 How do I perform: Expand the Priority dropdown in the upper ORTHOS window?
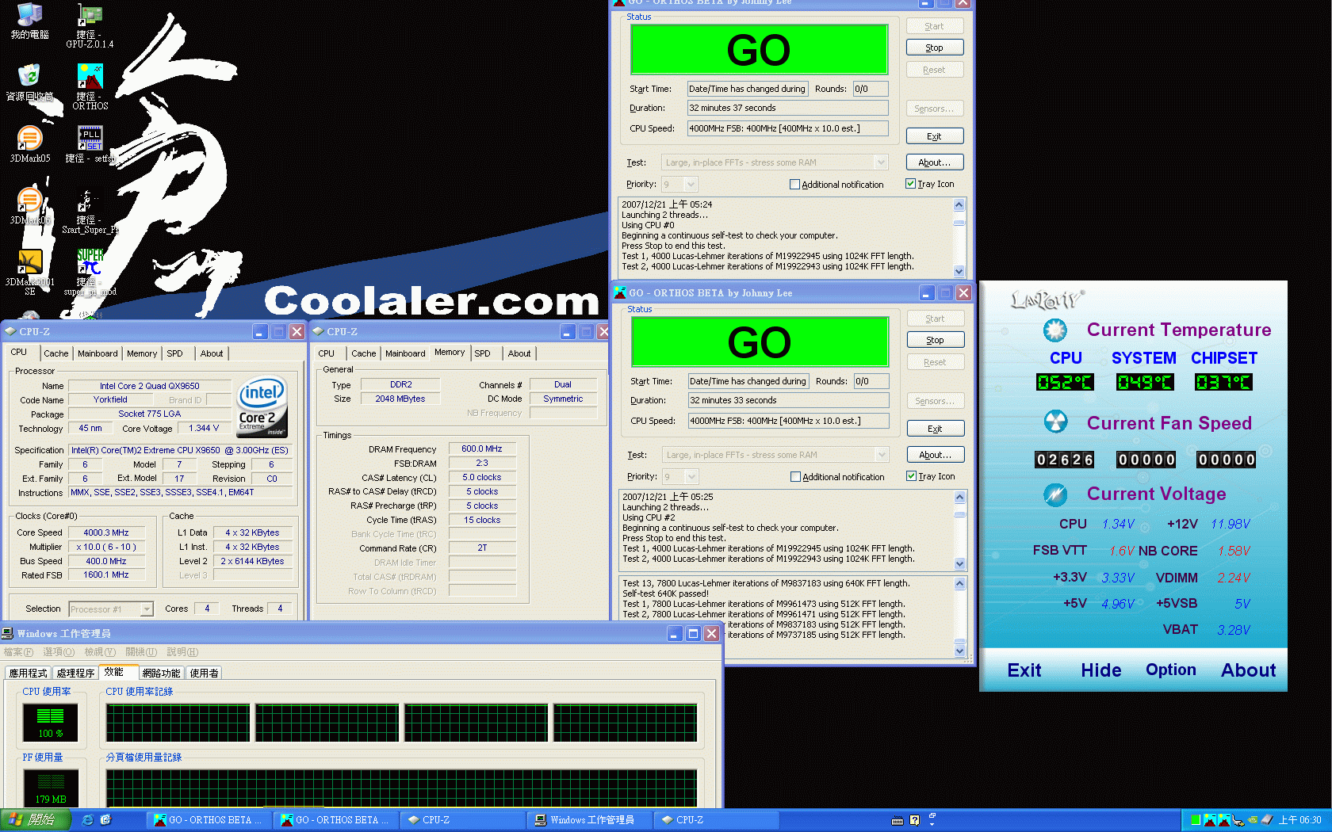[x=691, y=185]
